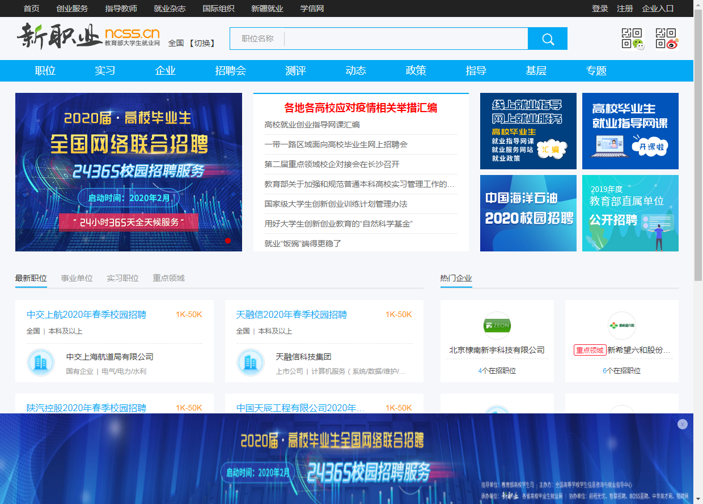Image resolution: width=703 pixels, height=504 pixels.
Task: Switch to the 实习职位 tab
Action: point(122,278)
